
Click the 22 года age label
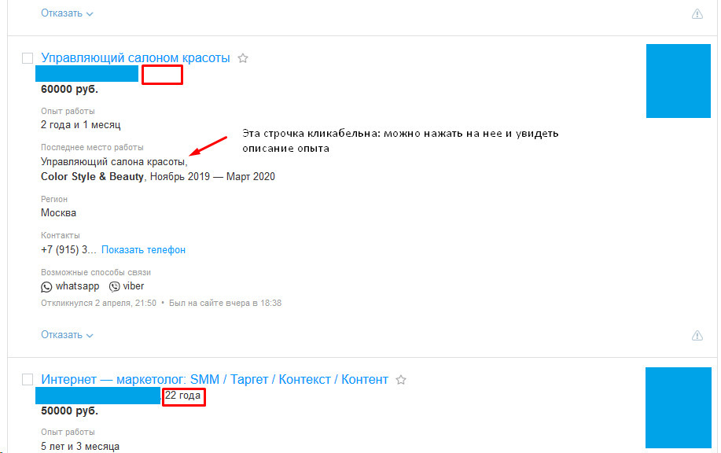pos(183,396)
